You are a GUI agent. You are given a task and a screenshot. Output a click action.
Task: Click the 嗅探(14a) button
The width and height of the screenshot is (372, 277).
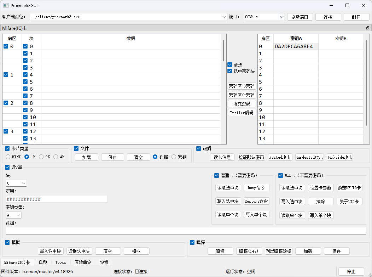[x=249, y=251]
